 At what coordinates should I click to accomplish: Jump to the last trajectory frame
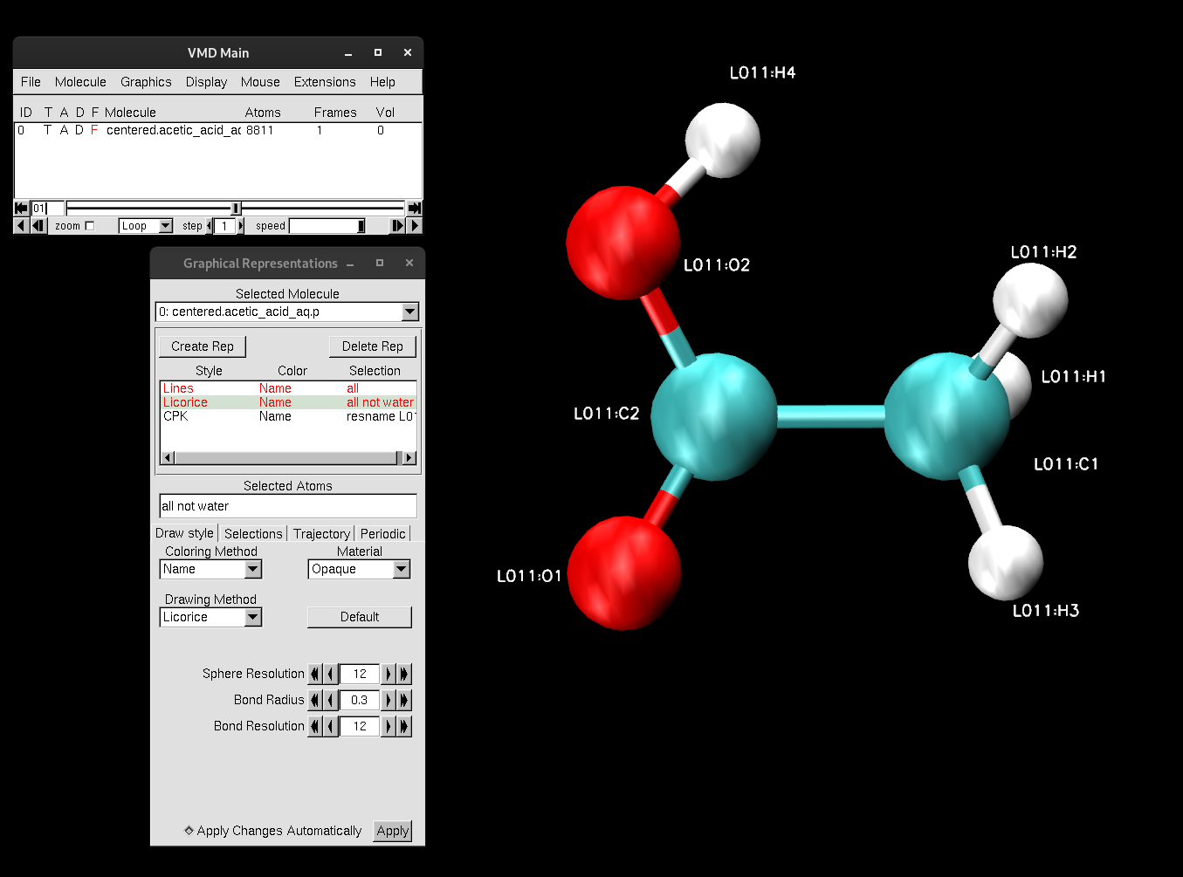coord(415,209)
